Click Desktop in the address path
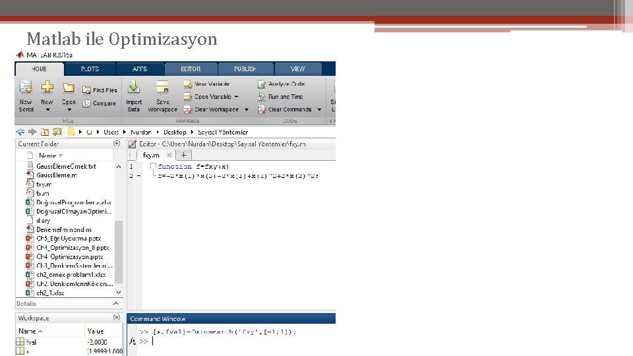This screenshot has height=356, width=633. (x=175, y=132)
